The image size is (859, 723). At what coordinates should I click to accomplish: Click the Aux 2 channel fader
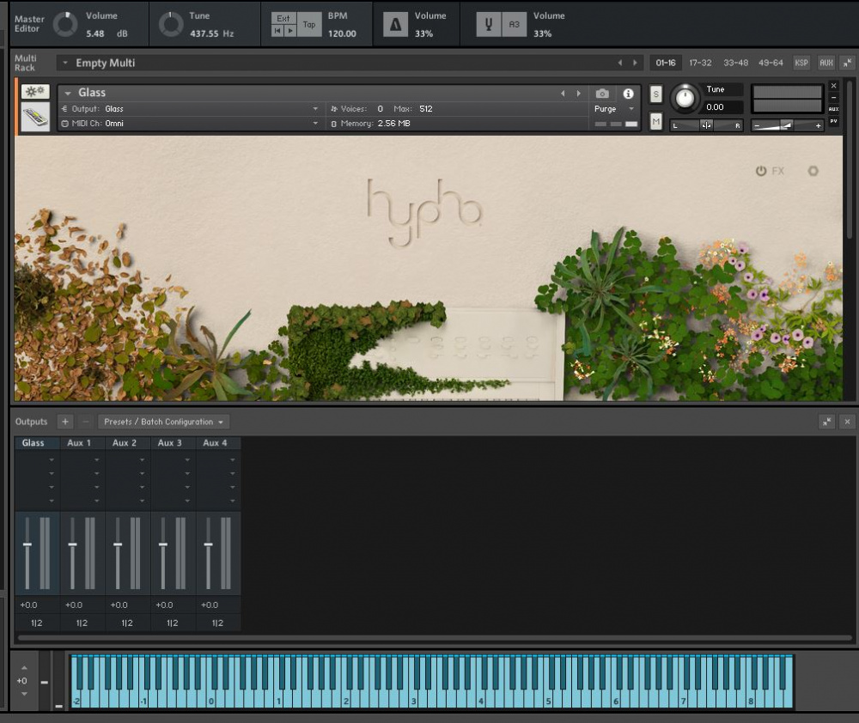tap(118, 544)
